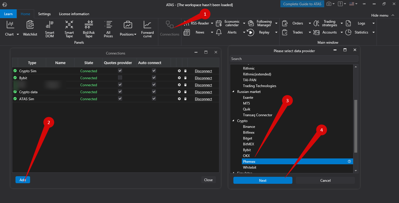The image size is (399, 203).
Task: Switch to the Learn tab
Action: pyautogui.click(x=8, y=14)
